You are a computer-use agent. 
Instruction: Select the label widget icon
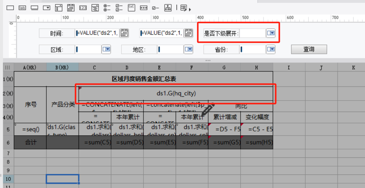22,8
